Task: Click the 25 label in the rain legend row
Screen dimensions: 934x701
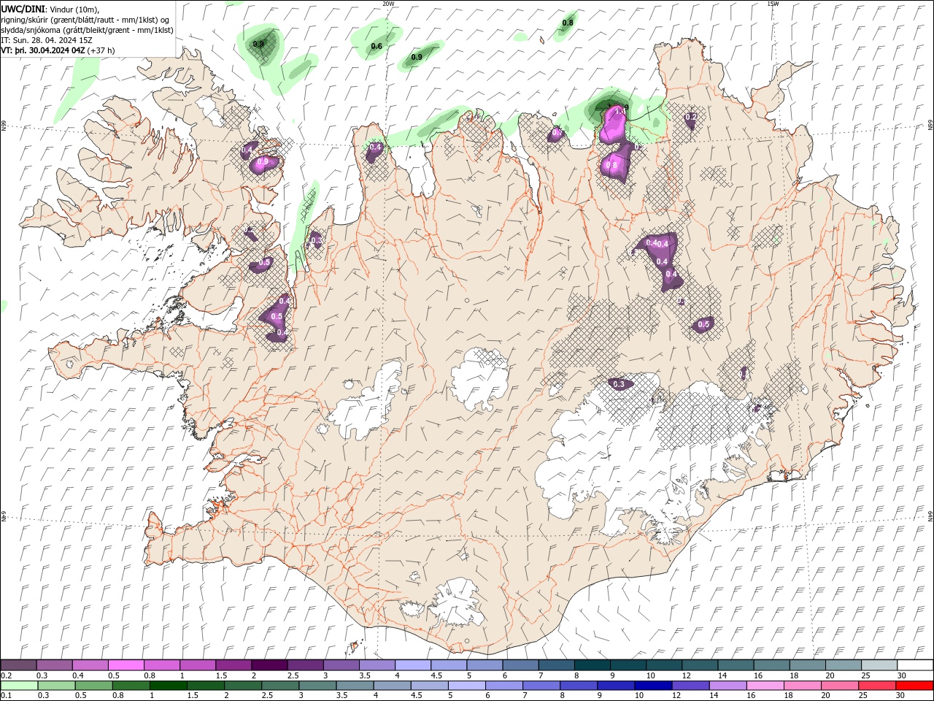Action: 865,696
